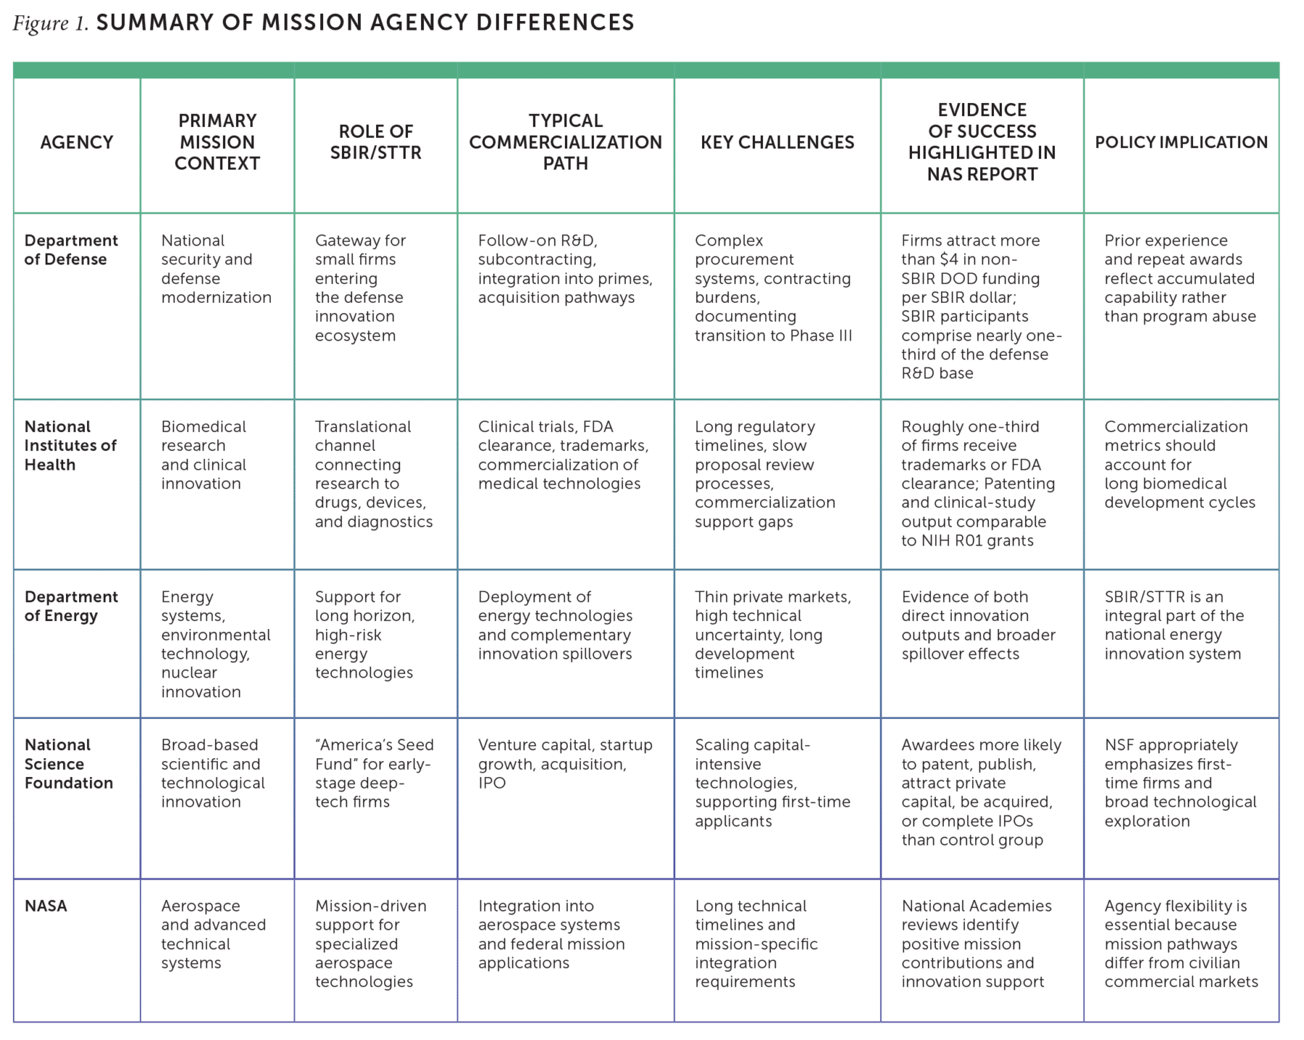Click the figure title 'Summary of Mission Agency Differences'
Image resolution: width=1304 pixels, height=1040 pixels.
(365, 22)
